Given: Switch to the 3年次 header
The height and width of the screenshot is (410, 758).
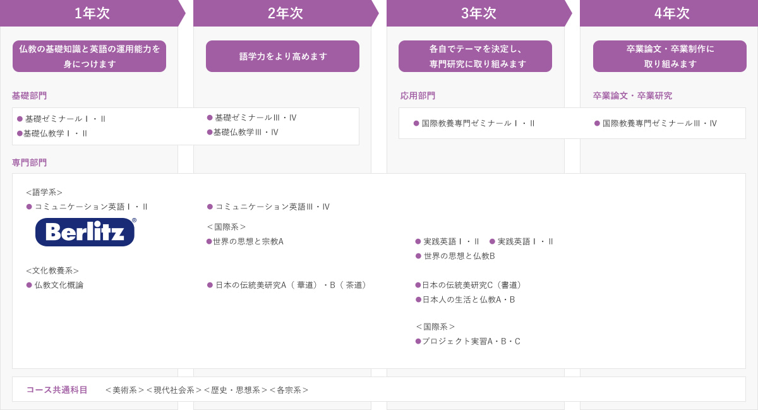Looking at the screenshot, I should point(479,13).
